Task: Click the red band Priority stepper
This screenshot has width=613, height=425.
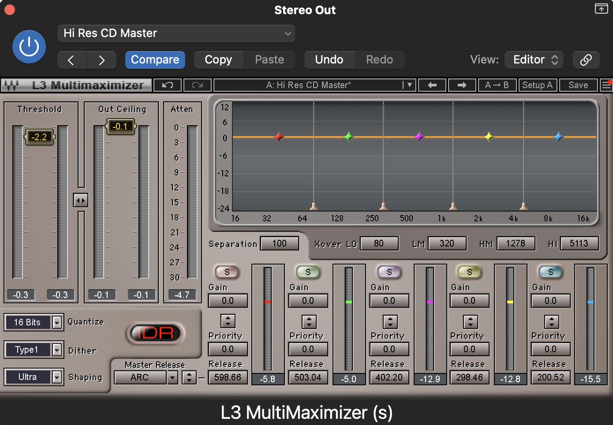Action: [x=228, y=321]
